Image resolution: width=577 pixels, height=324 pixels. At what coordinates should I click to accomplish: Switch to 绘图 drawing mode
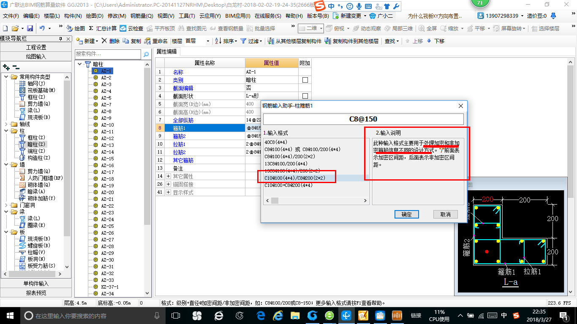coord(76,28)
